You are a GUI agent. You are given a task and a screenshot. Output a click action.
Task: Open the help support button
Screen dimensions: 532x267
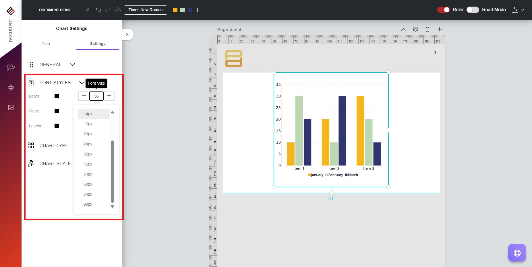[x=517, y=253]
